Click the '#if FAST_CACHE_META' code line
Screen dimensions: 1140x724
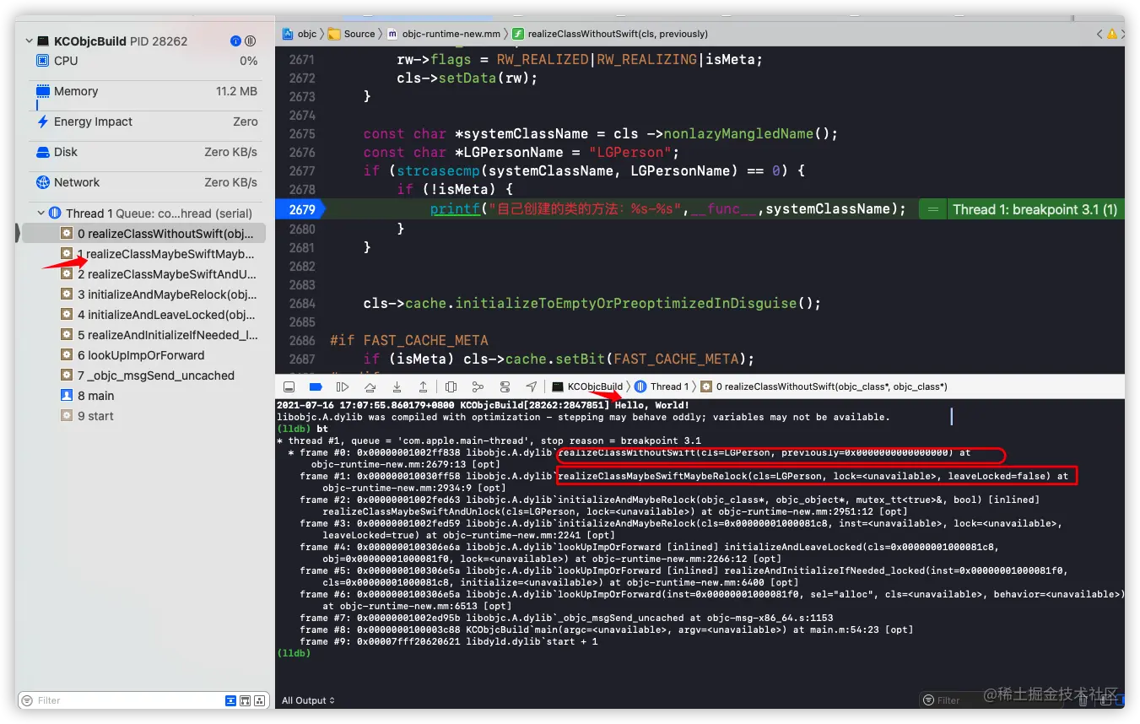[409, 341]
